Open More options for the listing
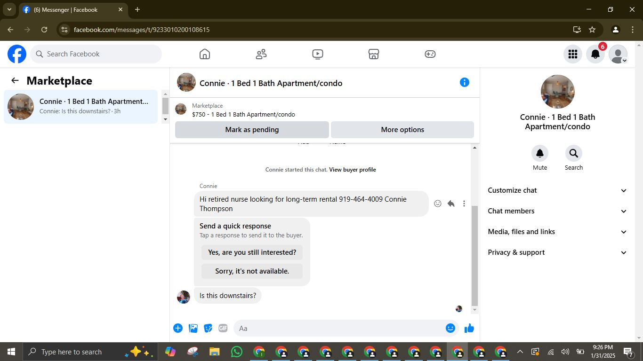 402,130
